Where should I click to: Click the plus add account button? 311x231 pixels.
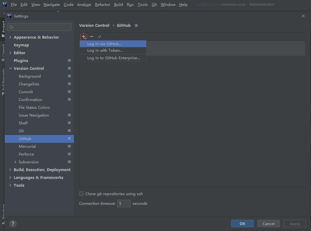click(x=84, y=37)
